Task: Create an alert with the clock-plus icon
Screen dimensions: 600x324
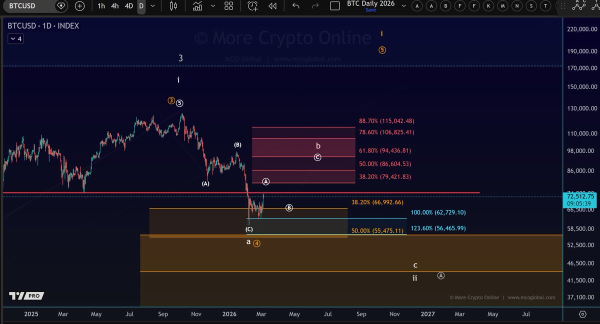Action: pos(253,6)
